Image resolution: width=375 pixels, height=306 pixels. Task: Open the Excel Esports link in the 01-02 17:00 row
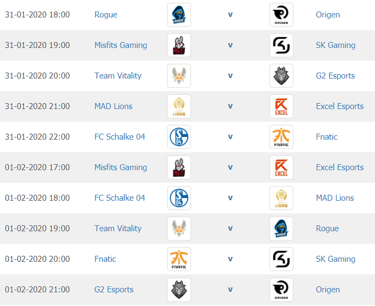340,167
